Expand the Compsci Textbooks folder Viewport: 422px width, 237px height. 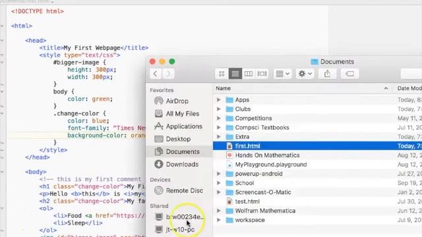[218, 127]
